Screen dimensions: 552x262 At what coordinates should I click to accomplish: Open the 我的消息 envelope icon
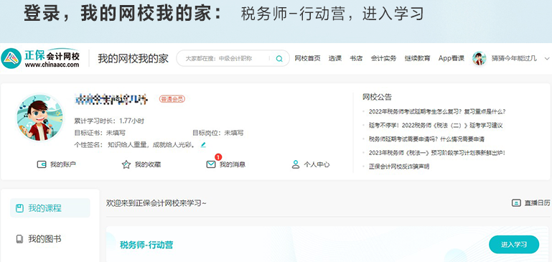(211, 164)
